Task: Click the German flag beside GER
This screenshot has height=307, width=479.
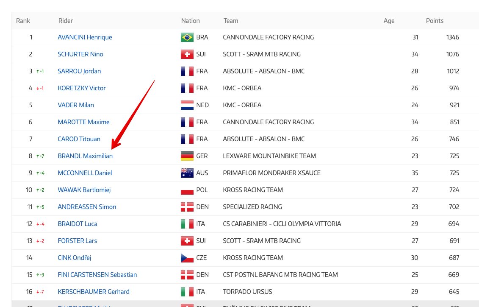Action: [x=187, y=156]
